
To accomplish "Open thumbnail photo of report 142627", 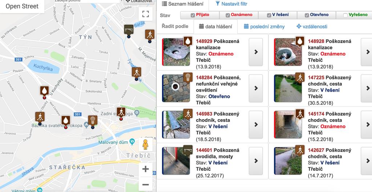I will 288,161.
